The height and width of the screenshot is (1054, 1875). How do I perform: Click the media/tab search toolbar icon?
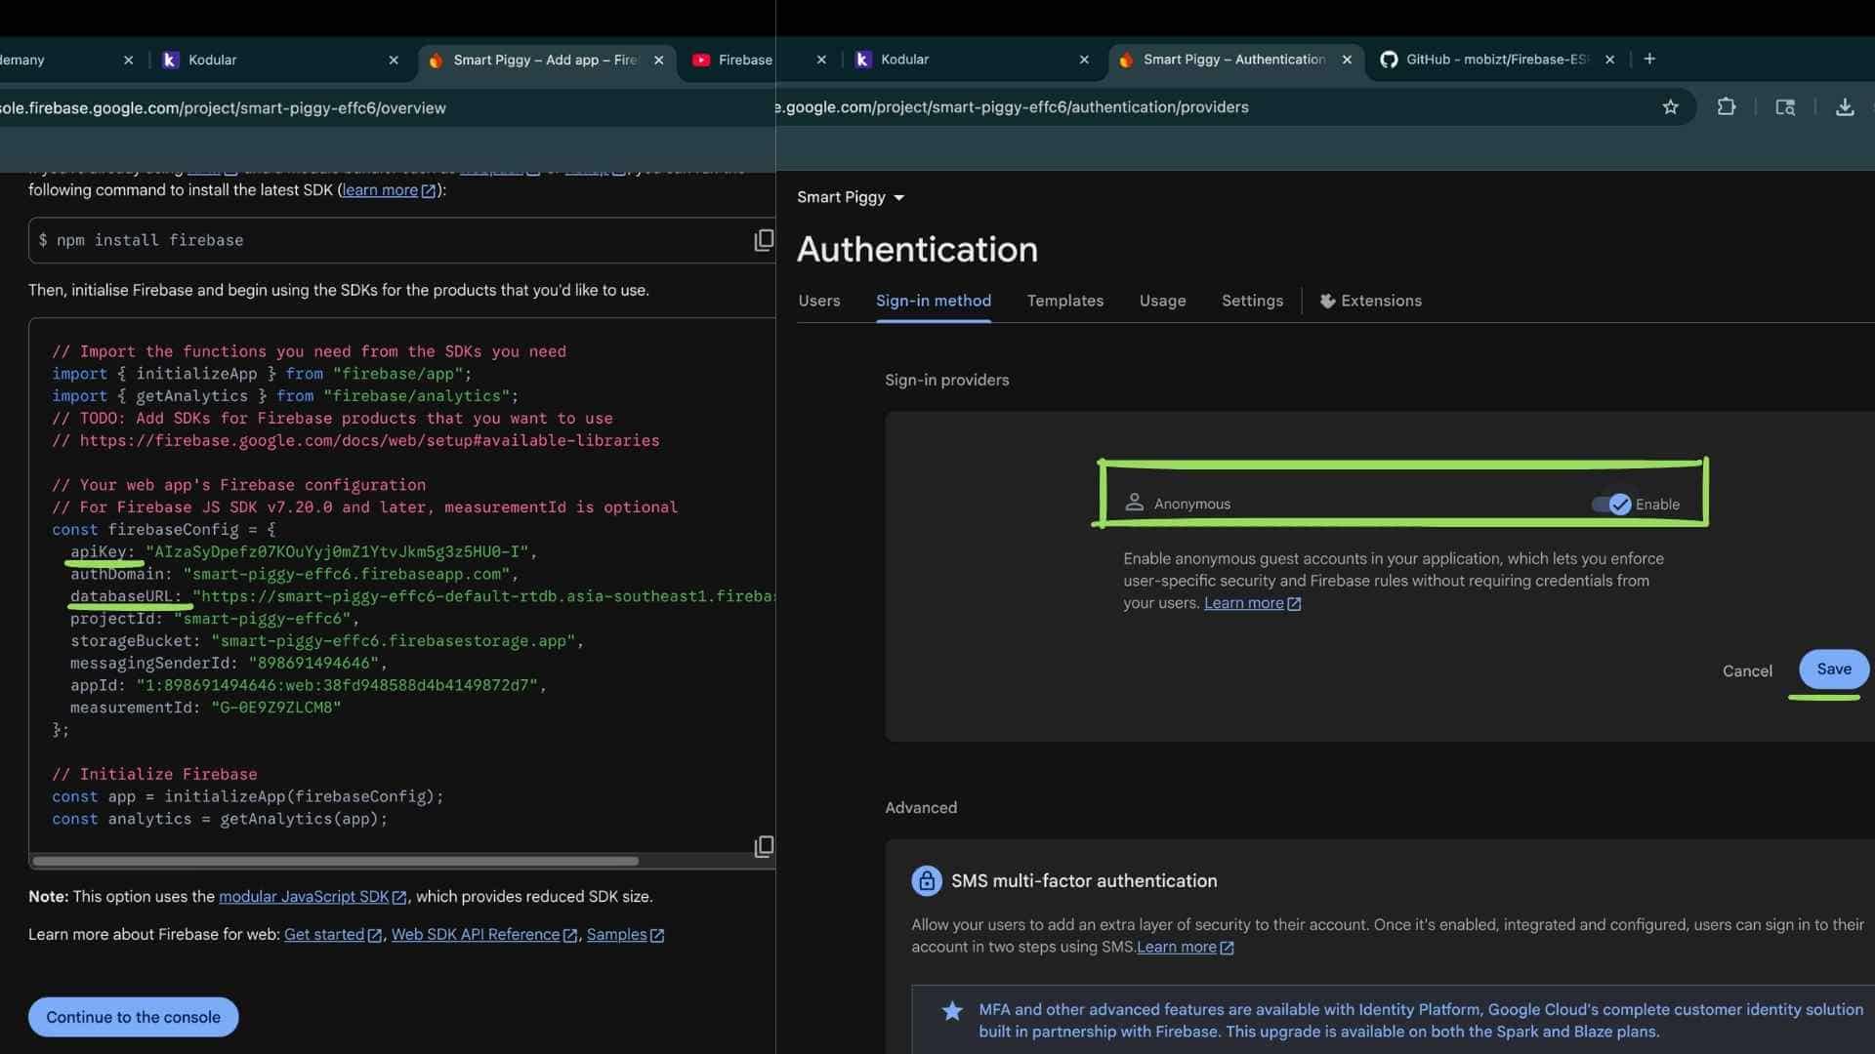[1785, 107]
